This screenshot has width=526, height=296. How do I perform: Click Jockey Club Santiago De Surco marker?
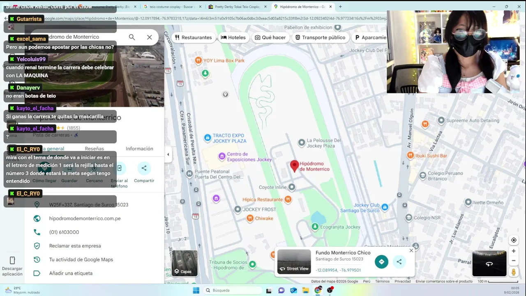click(x=385, y=207)
